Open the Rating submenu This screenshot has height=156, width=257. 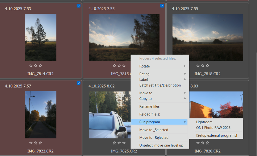160,74
